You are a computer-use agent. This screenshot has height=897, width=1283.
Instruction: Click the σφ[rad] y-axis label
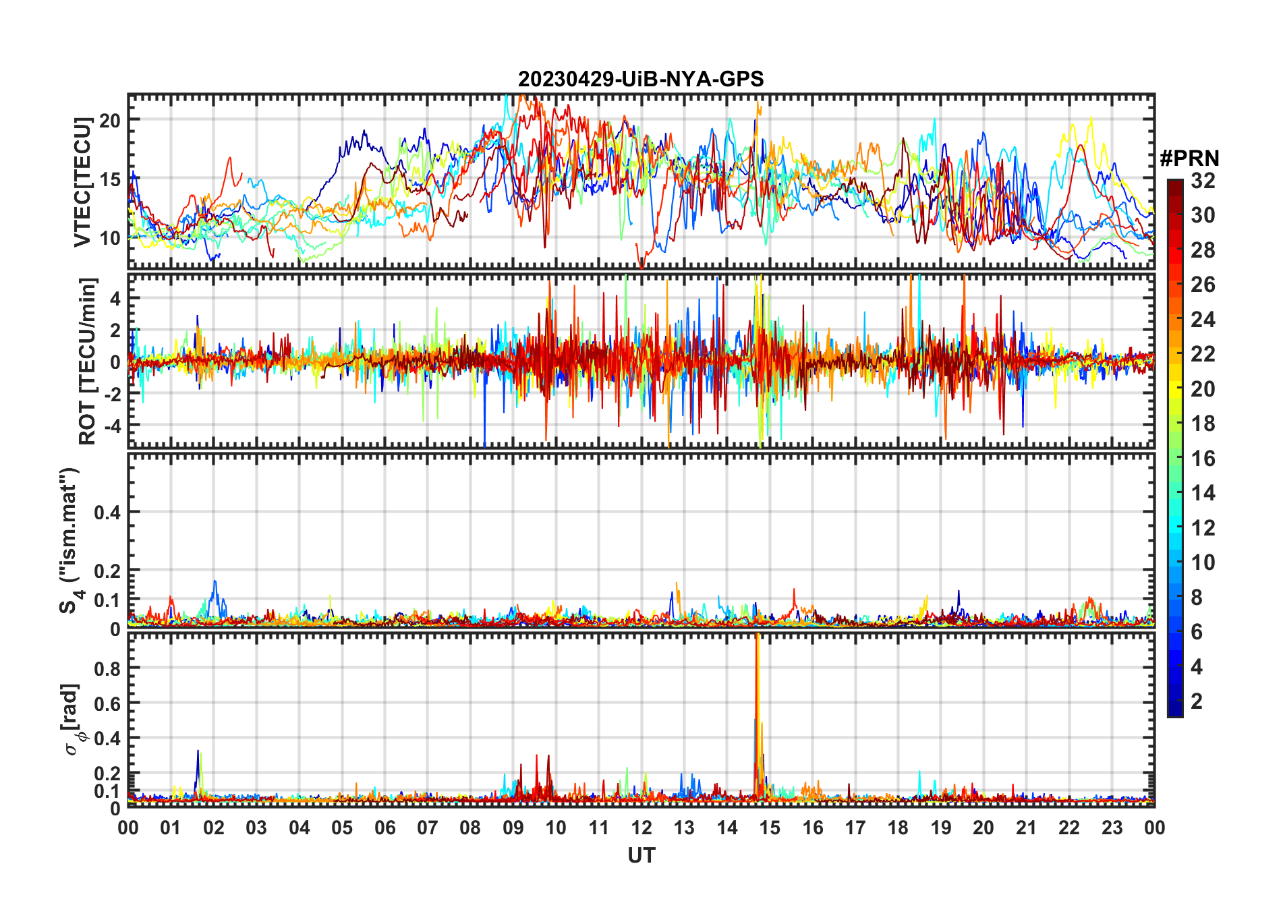point(74,720)
